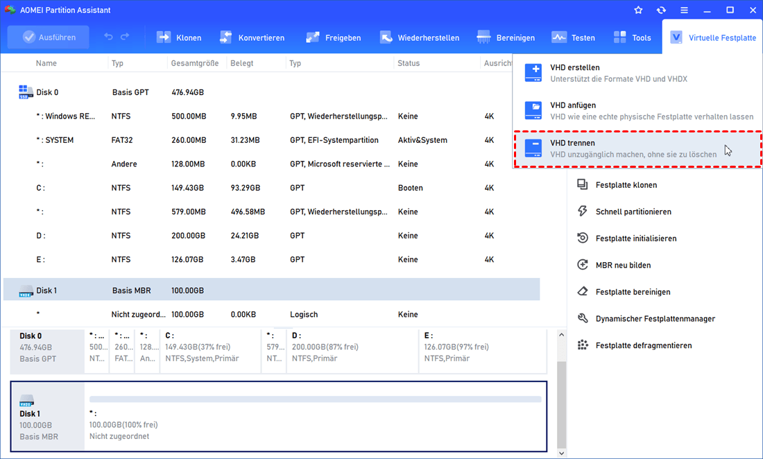Click the undo arrow in the toolbar

109,37
